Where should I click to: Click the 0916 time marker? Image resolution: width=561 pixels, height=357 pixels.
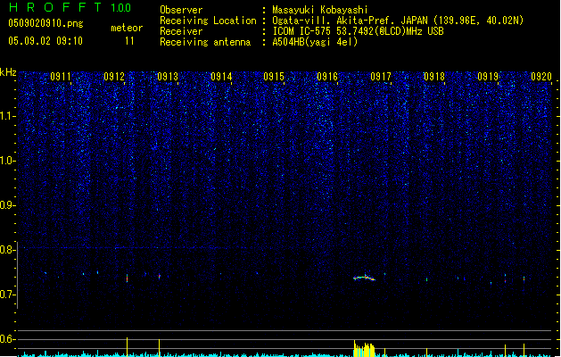point(327,77)
